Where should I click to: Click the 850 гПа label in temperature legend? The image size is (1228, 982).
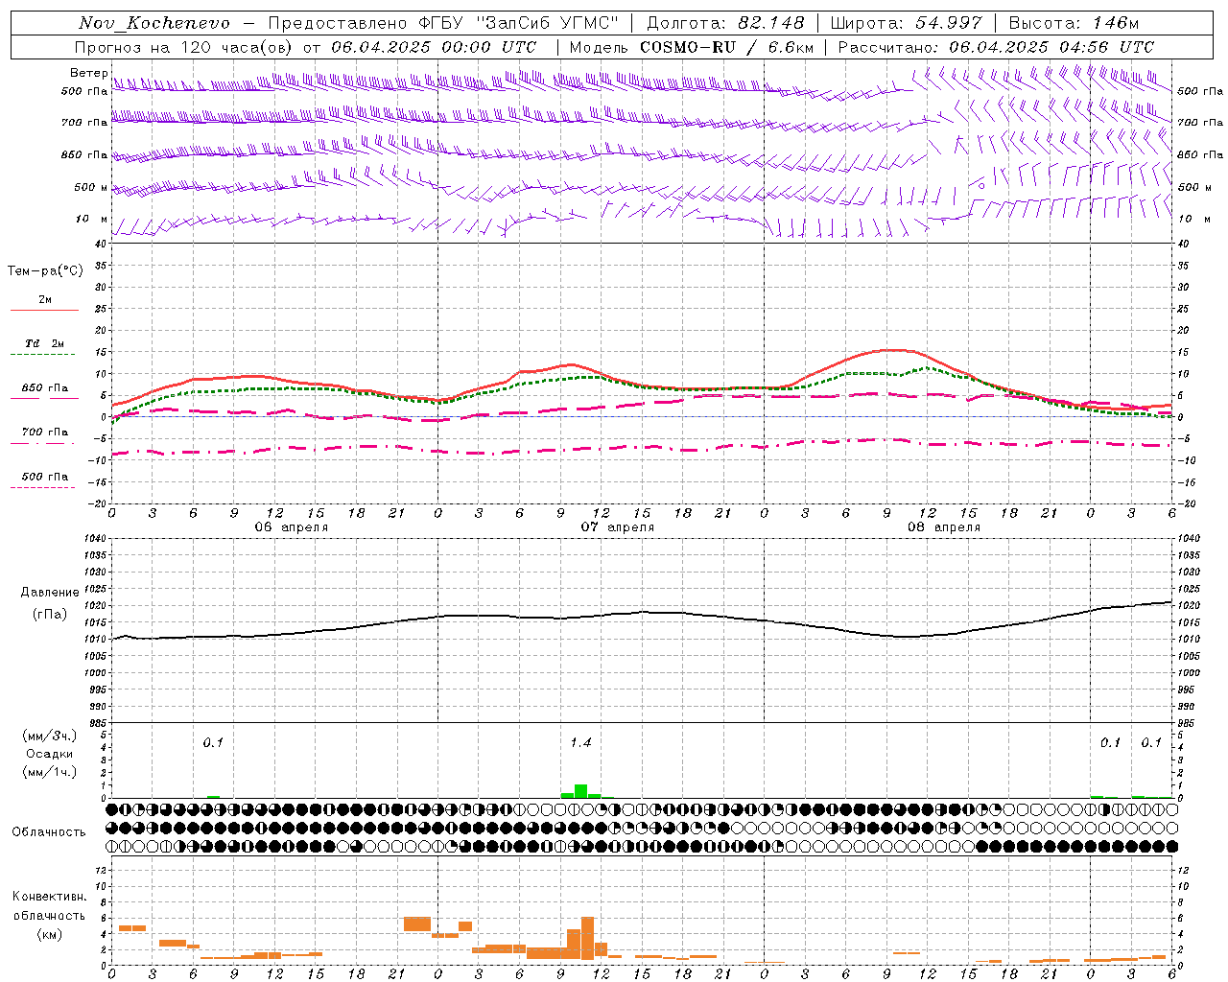tap(45, 388)
